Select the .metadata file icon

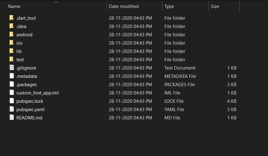click(x=12, y=76)
